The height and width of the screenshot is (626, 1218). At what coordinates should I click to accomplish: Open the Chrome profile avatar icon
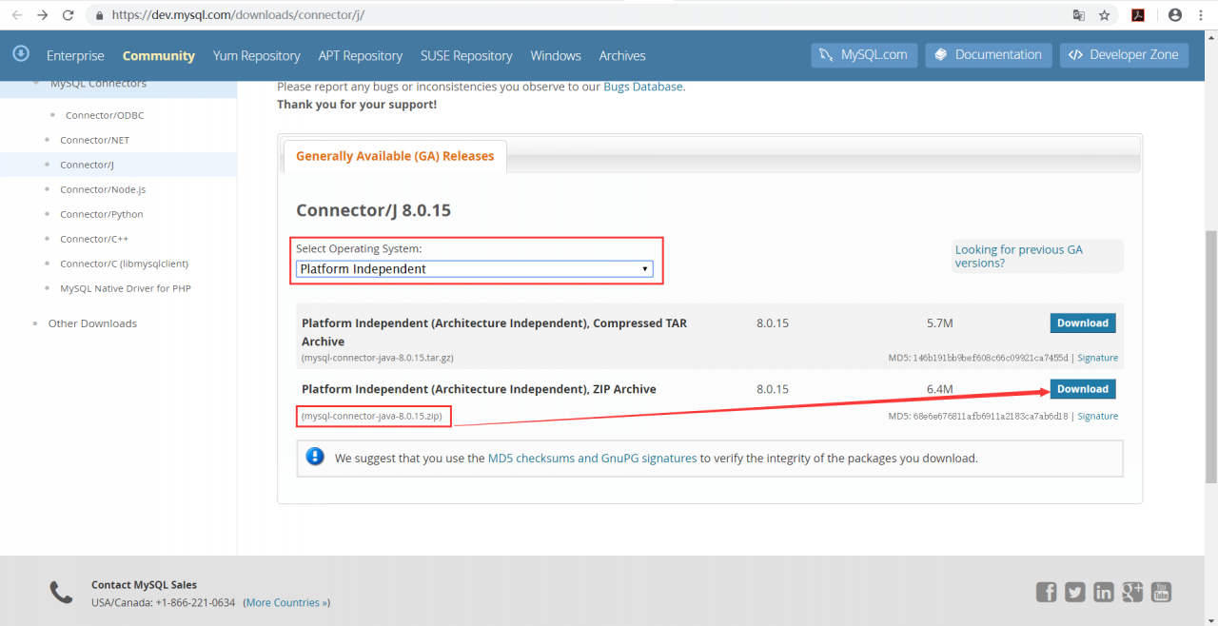1175,15
